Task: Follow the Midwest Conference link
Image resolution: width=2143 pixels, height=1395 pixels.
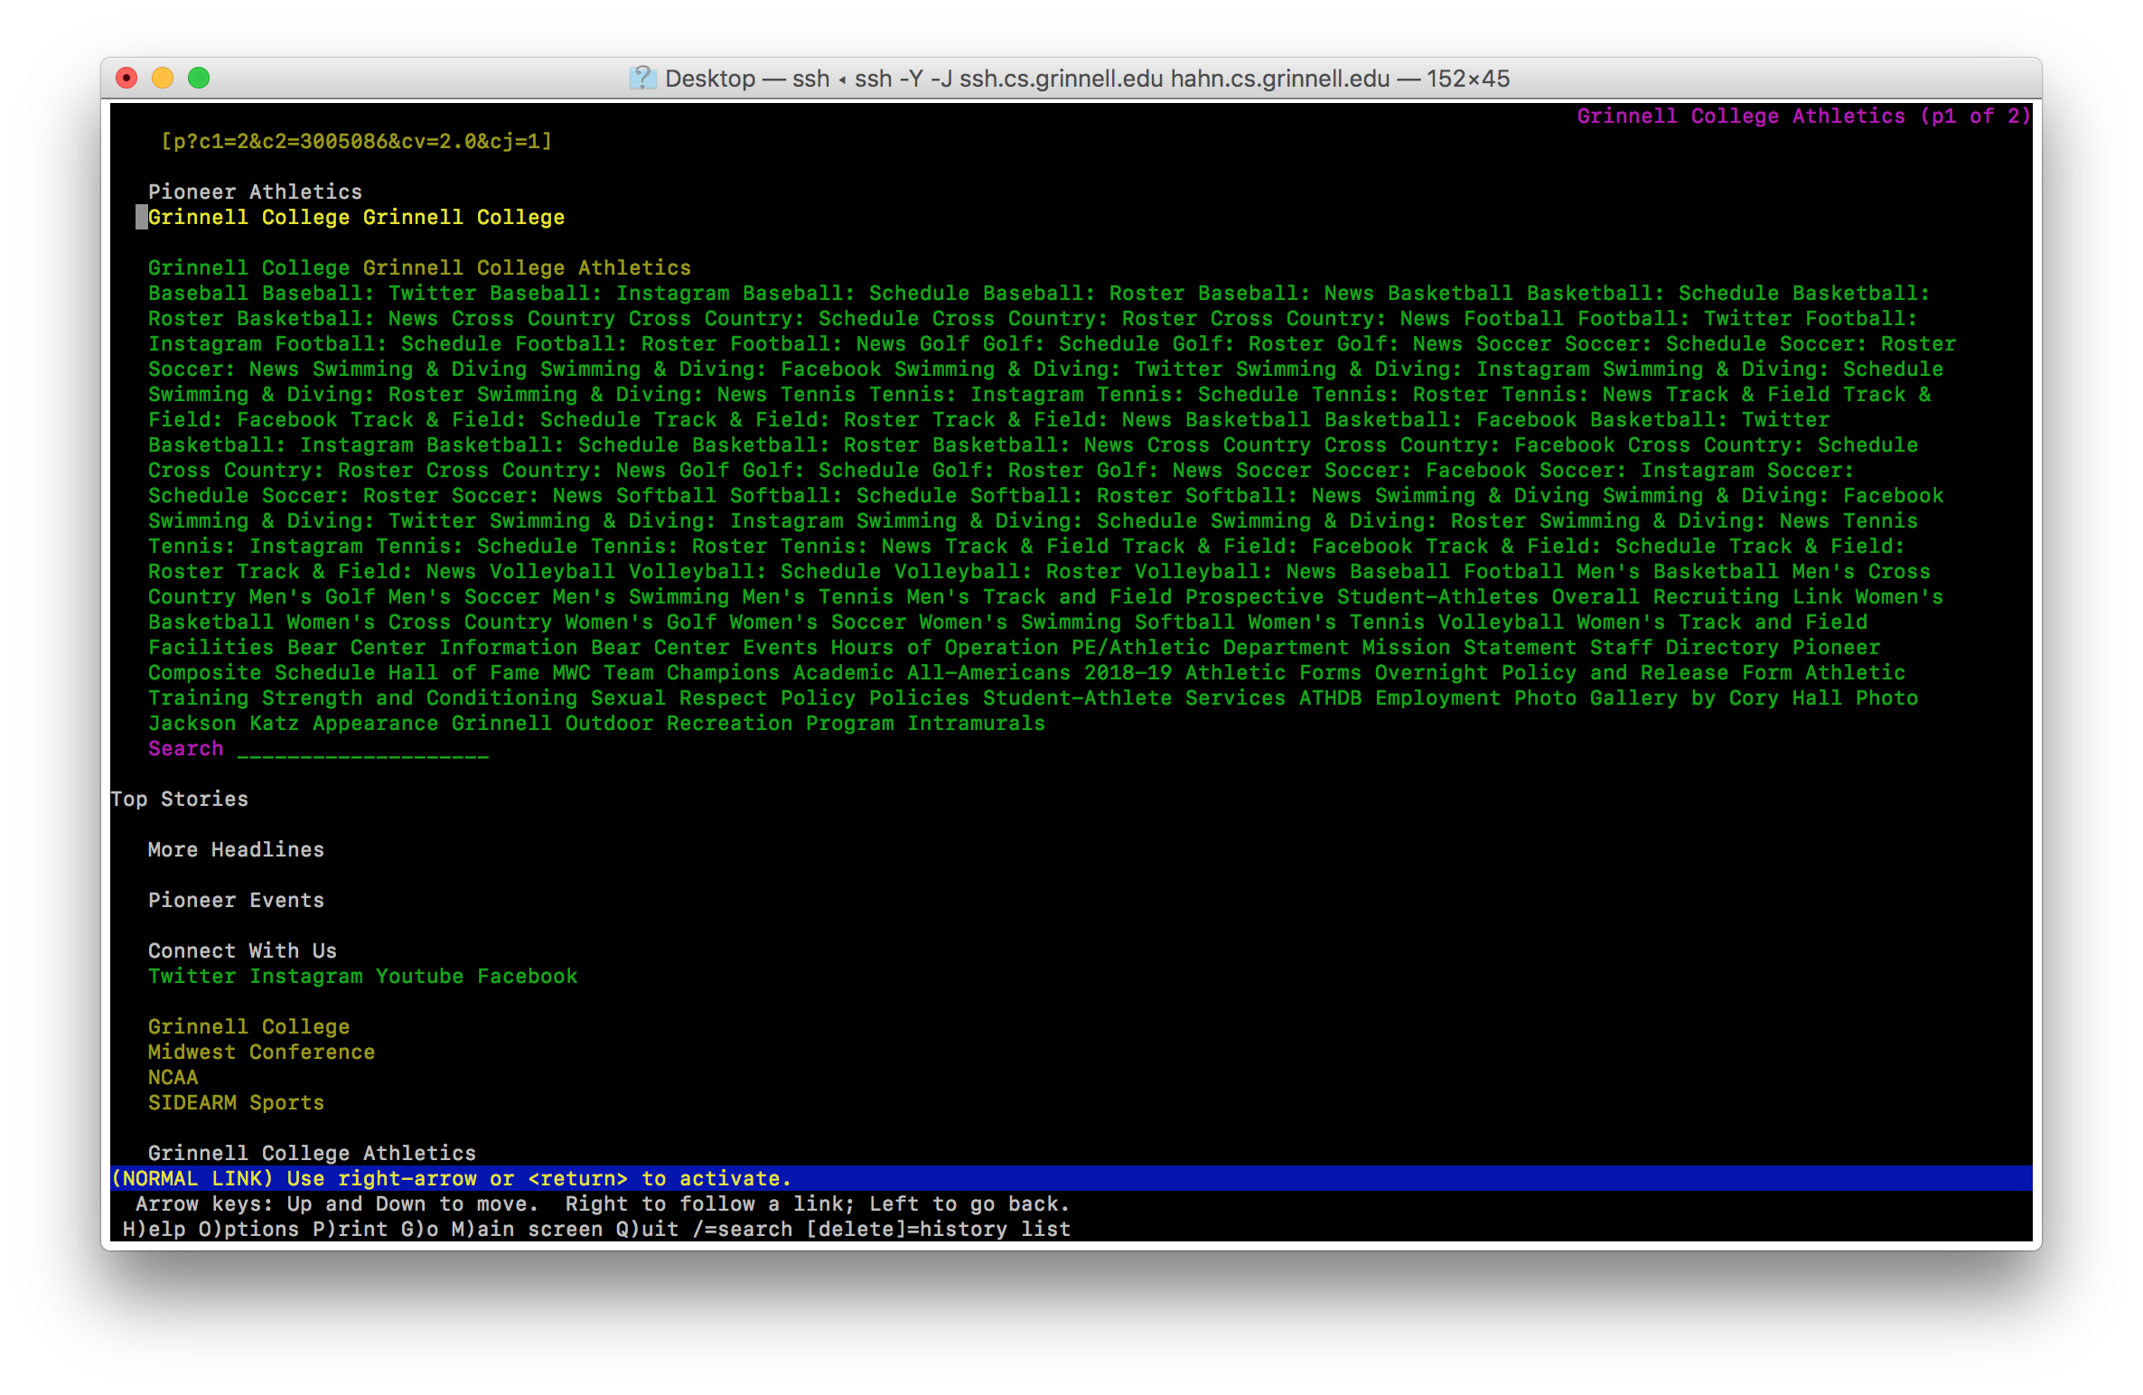Action: 261,1053
